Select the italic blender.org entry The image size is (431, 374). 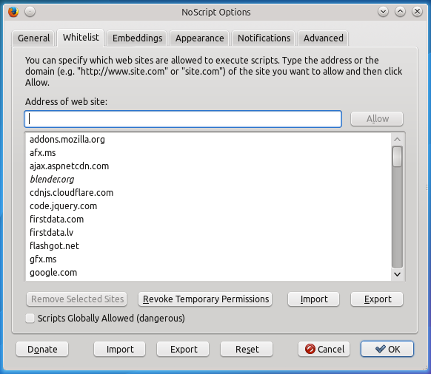[208, 179]
